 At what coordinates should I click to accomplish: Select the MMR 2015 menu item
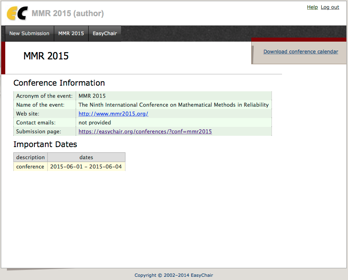(71, 34)
